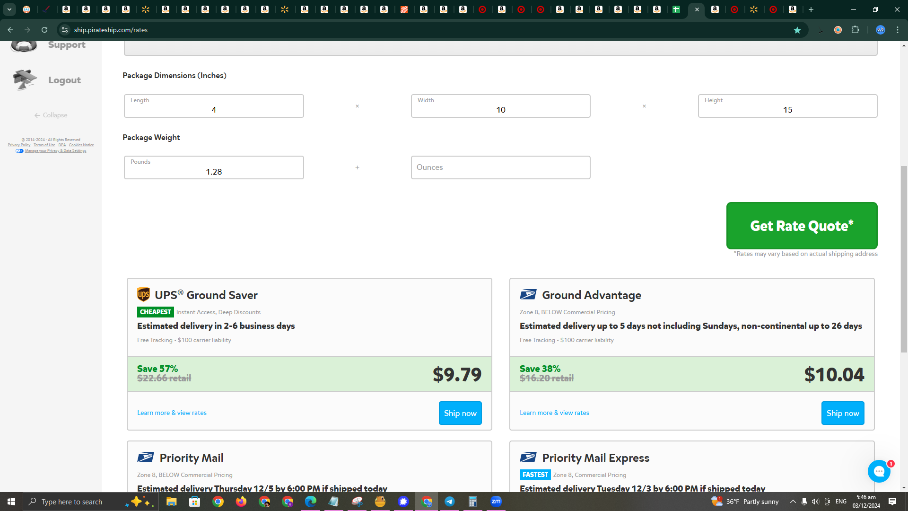Screen dimensions: 908x511
Task: Click the $10.04 price
Action: (834, 374)
